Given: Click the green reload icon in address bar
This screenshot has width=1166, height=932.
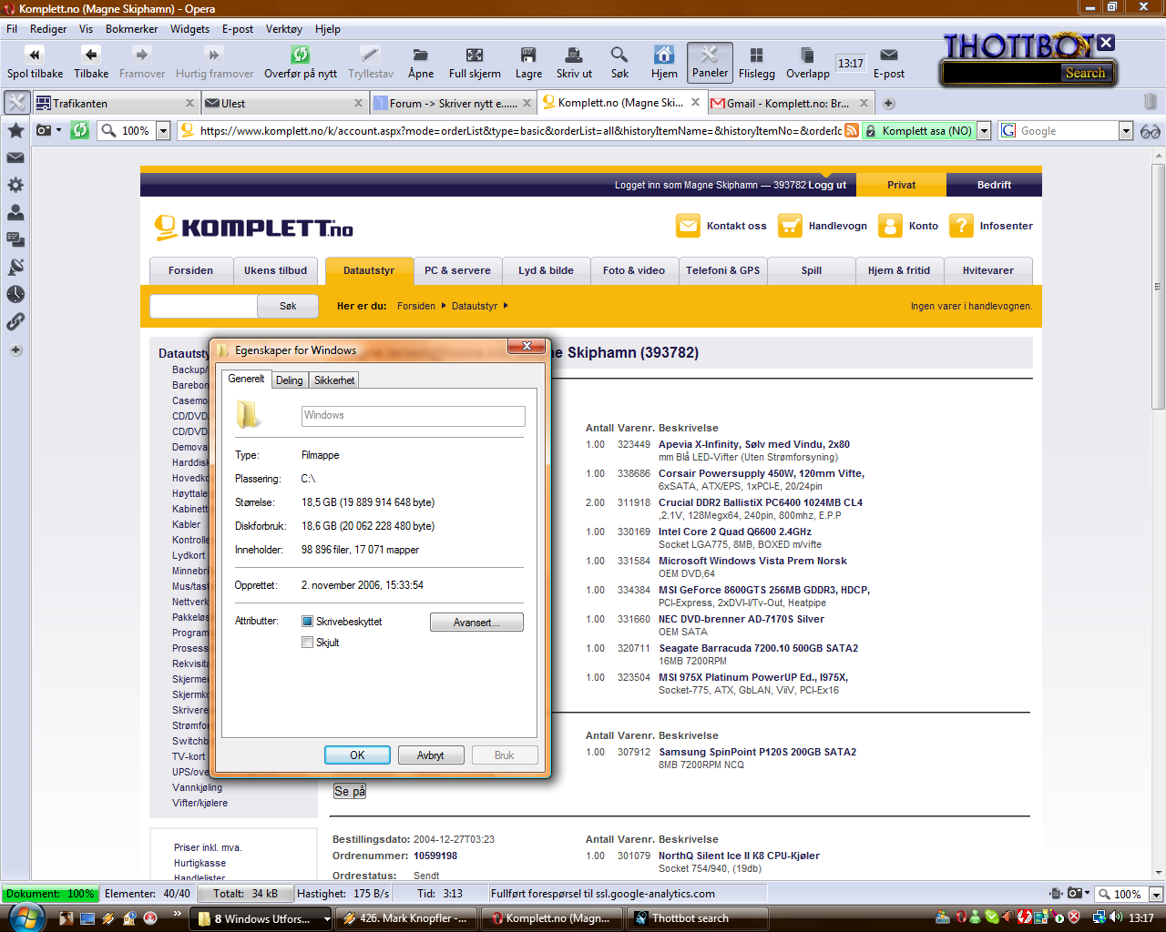Looking at the screenshot, I should tap(80, 131).
